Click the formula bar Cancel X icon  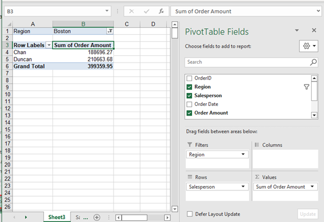pos(132,11)
